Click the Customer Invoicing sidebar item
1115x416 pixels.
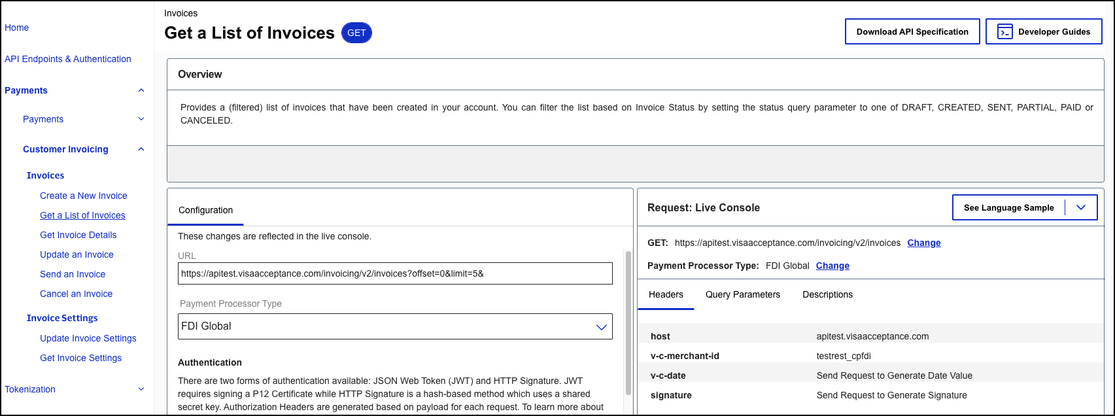[65, 149]
